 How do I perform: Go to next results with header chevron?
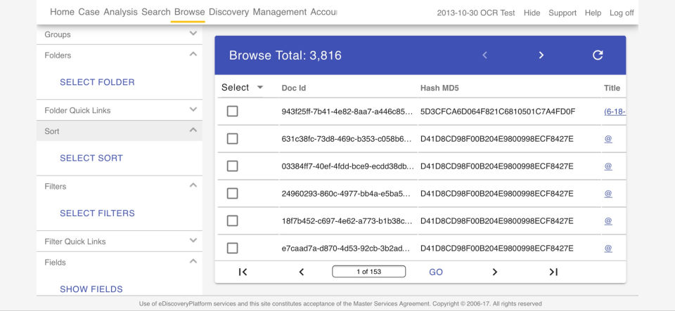[x=541, y=55]
